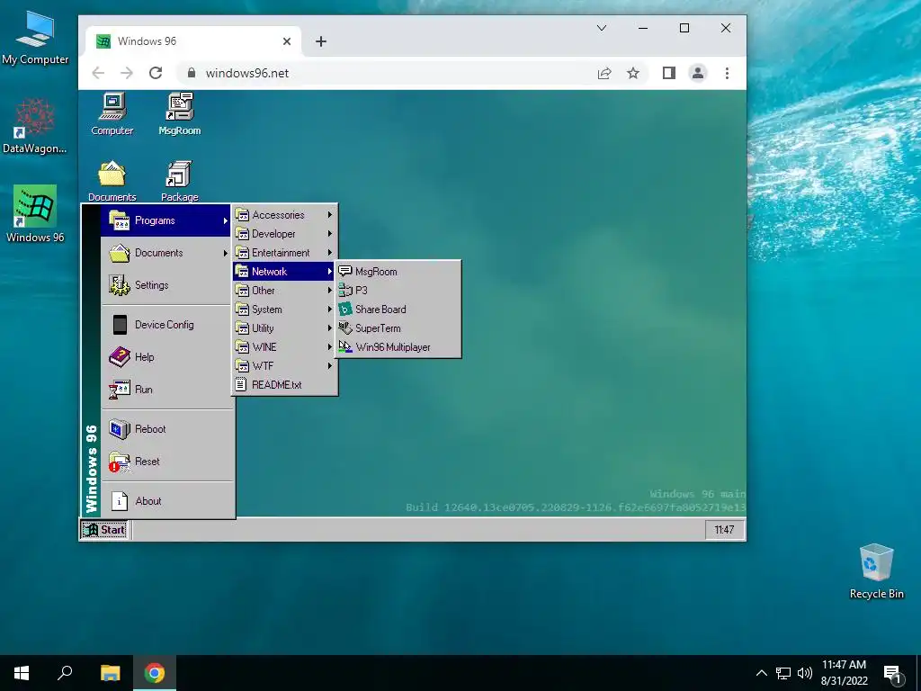Open the Computer icon on Windows 96 desktop

pos(112,113)
